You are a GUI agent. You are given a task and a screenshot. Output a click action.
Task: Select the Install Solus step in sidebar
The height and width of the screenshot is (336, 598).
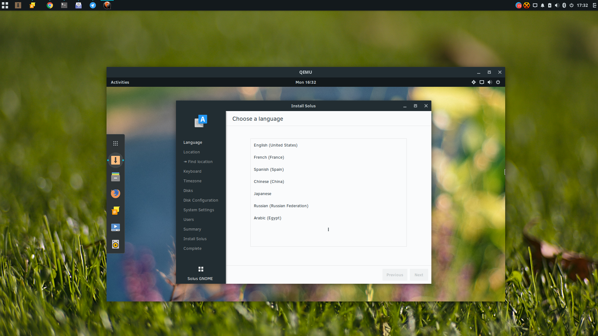coord(195,239)
